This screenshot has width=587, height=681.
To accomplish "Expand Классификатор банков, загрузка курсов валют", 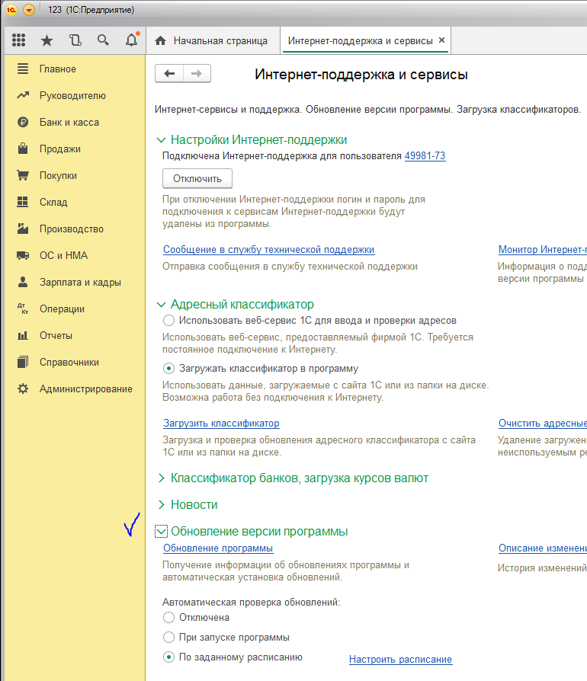I will (162, 478).
